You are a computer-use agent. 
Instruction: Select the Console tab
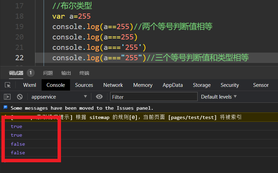pos(56,85)
